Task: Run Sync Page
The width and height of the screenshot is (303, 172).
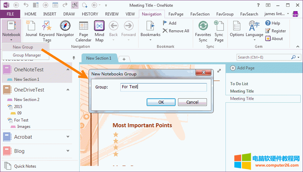Action: [219, 31]
